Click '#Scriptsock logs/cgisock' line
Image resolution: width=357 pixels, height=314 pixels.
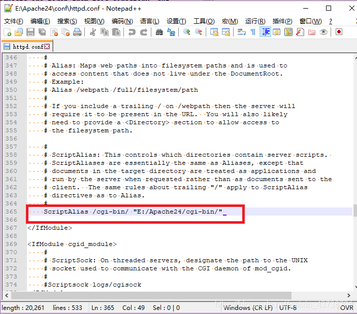pyautogui.click(x=92, y=285)
